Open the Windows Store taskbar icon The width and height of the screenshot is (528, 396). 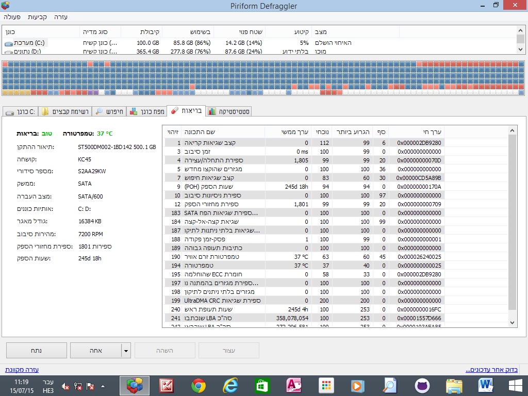pyautogui.click(x=262, y=386)
